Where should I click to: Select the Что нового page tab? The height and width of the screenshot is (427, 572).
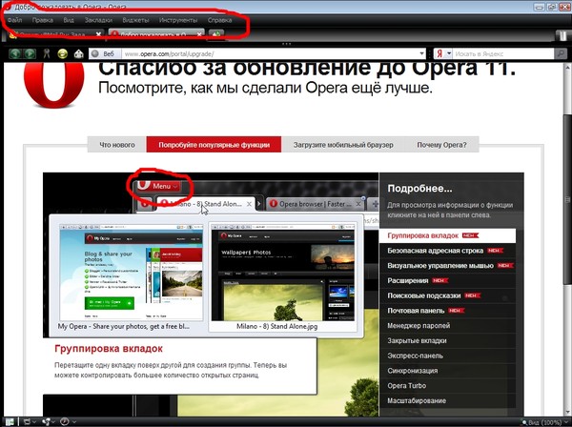pos(117,145)
